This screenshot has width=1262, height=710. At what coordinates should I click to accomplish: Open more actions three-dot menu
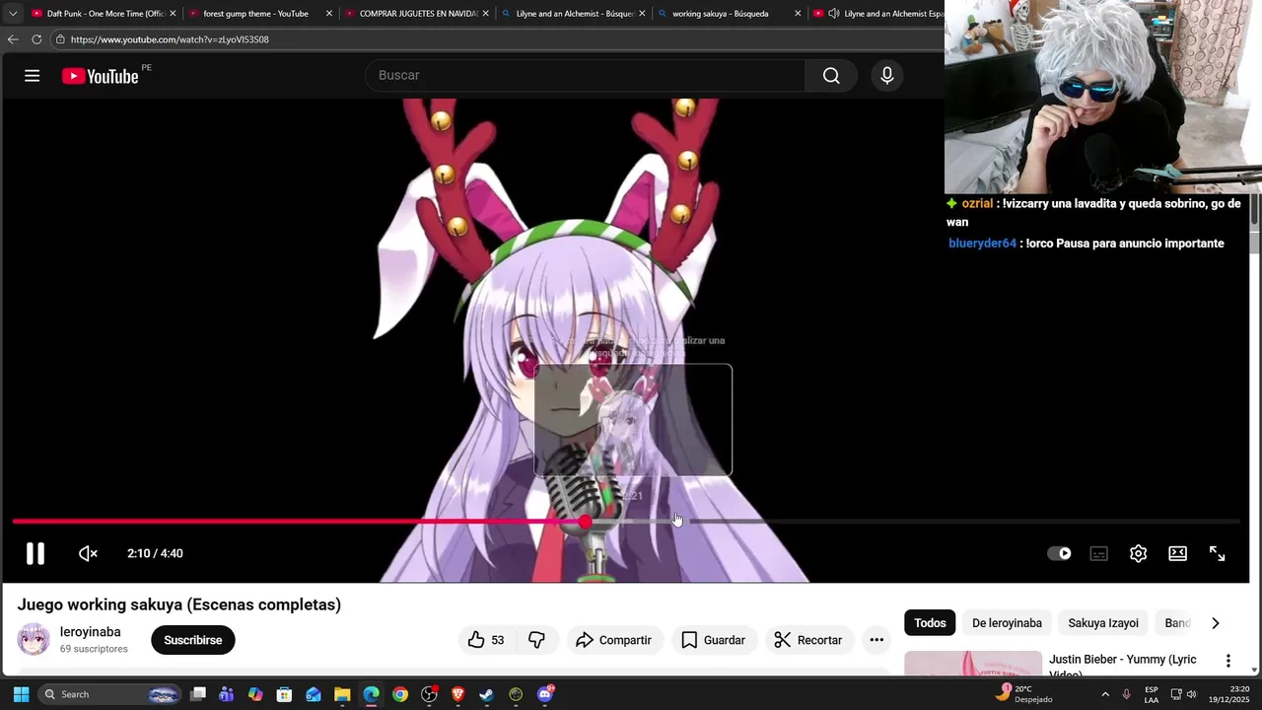coord(876,640)
